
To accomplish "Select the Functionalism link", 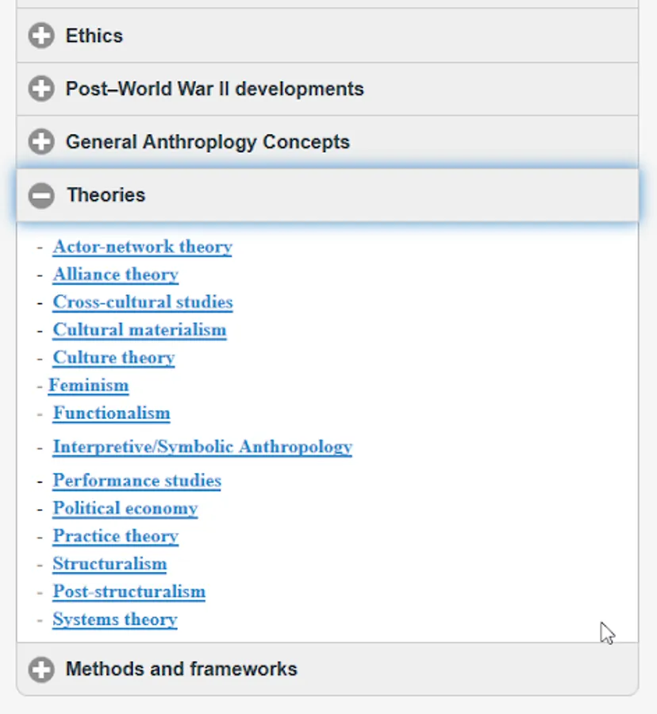I will point(112,413).
